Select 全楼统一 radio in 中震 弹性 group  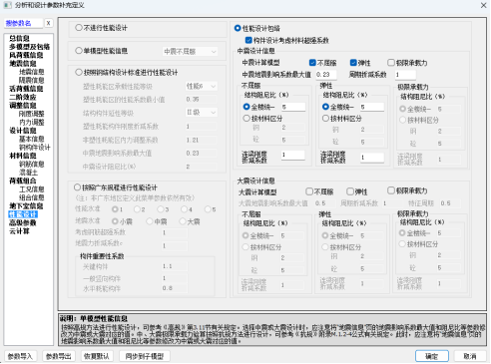click(325, 107)
